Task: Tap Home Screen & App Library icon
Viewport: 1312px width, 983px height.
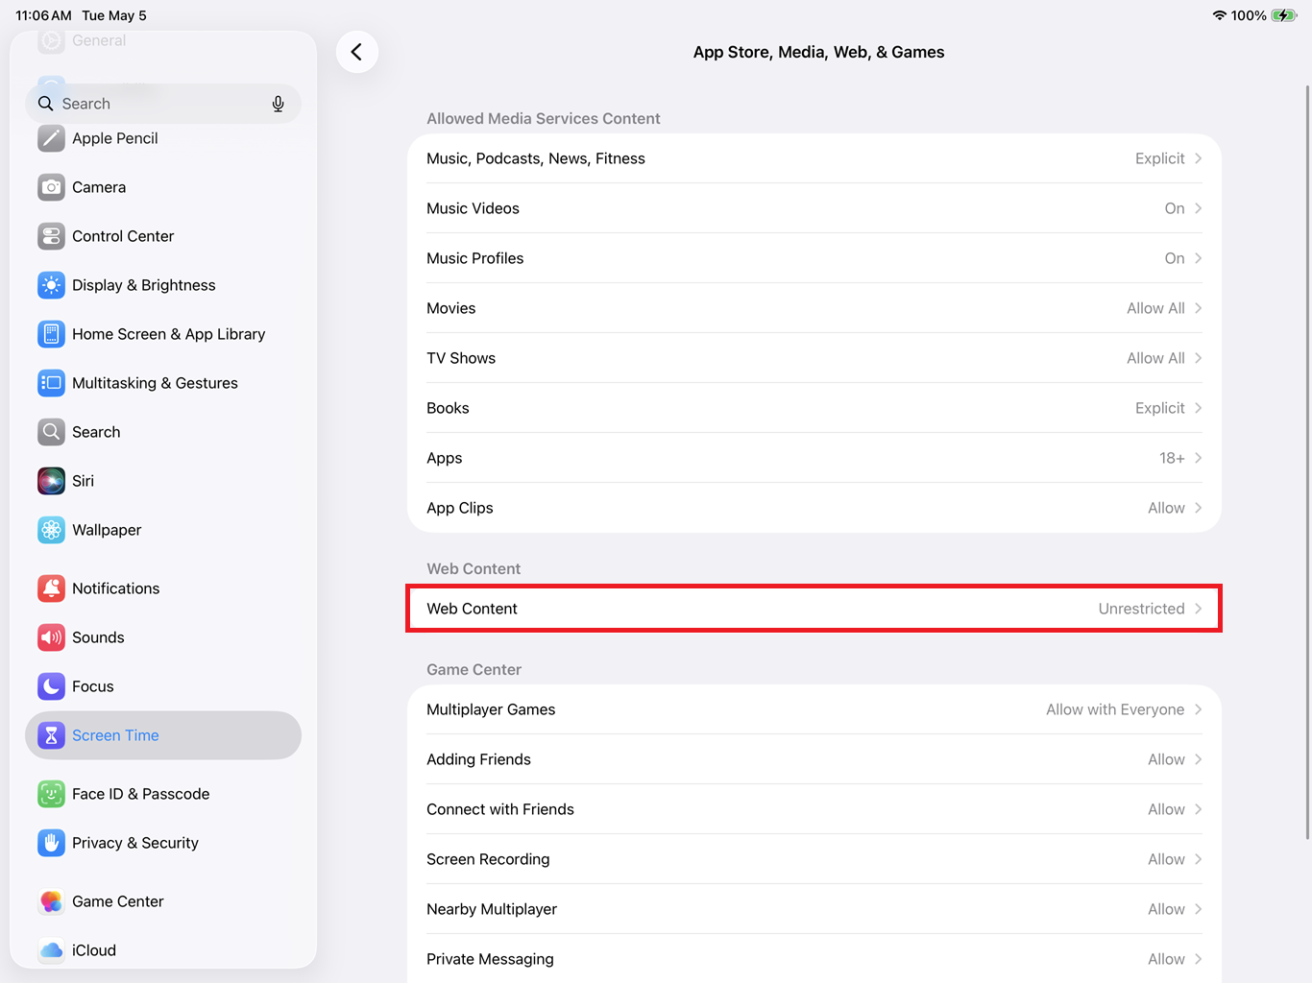Action: pos(51,334)
